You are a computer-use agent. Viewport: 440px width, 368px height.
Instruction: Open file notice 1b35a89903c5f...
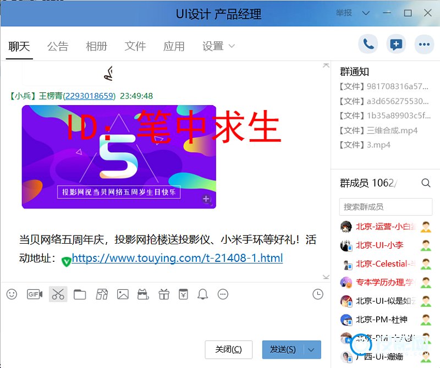tap(384, 116)
